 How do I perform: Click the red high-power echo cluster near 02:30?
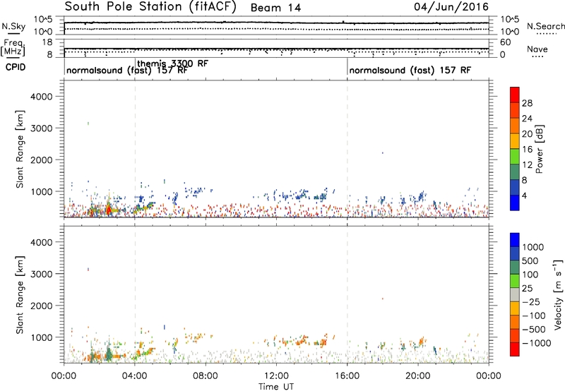(x=109, y=210)
